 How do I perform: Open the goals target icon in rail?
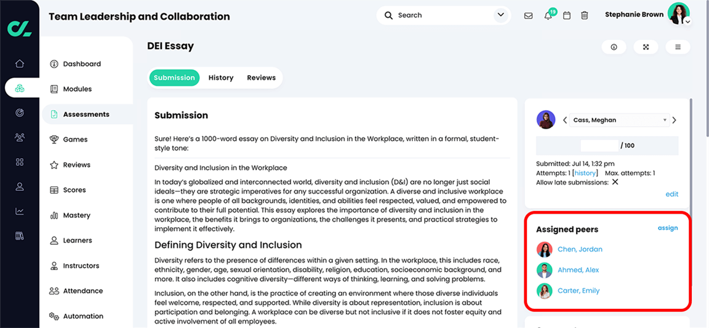(20, 113)
